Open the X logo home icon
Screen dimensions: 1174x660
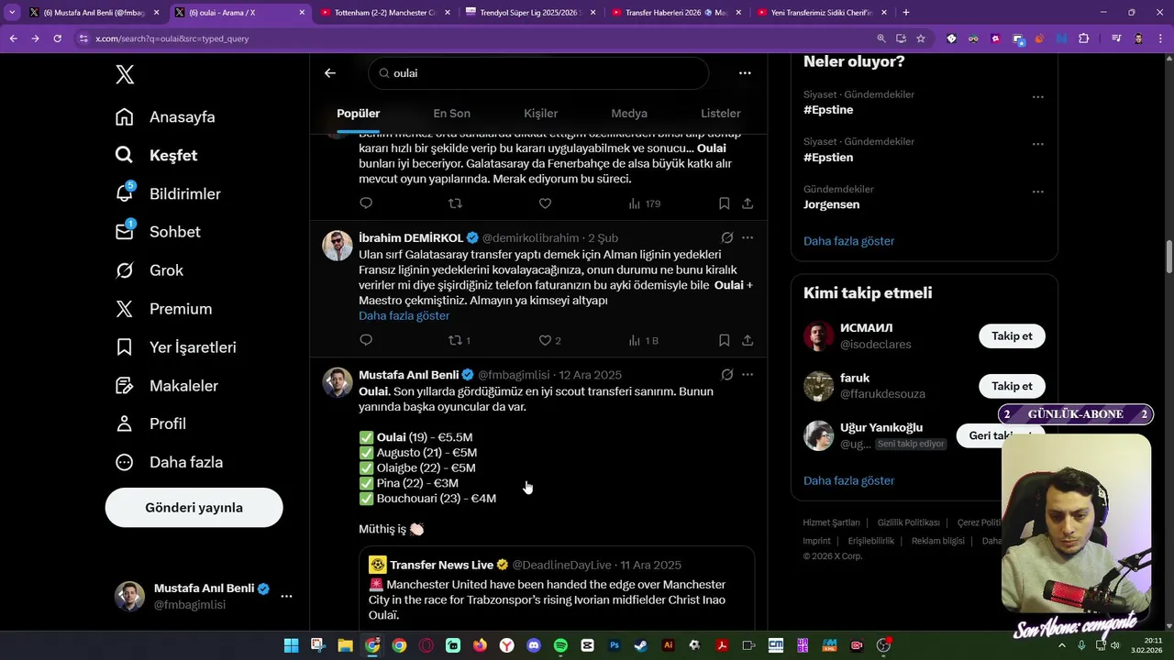click(x=125, y=75)
